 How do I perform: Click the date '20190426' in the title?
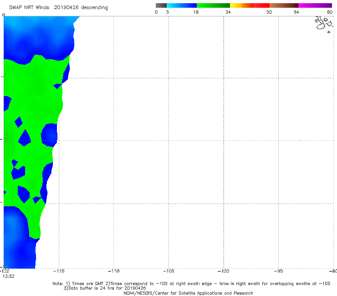point(66,7)
